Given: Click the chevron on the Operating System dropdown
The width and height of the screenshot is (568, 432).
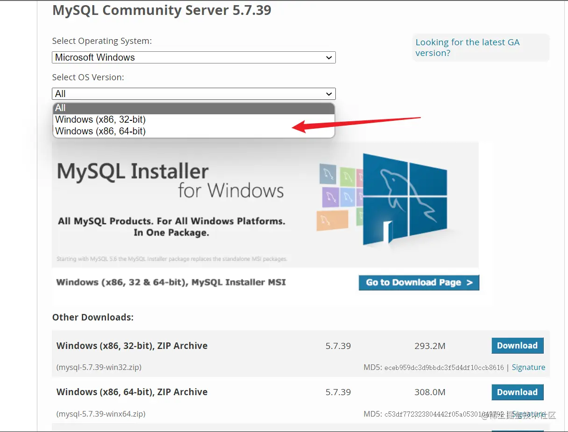Looking at the screenshot, I should point(330,57).
